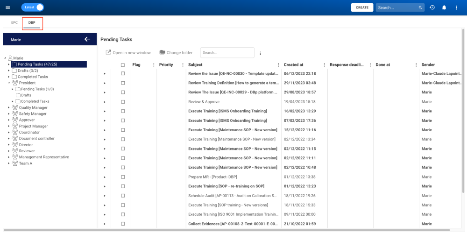Viewport: 467px width, 234px height.
Task: Tick the select-all checkbox in table header
Action: point(123,65)
